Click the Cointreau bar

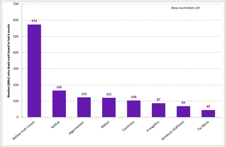click(134, 109)
